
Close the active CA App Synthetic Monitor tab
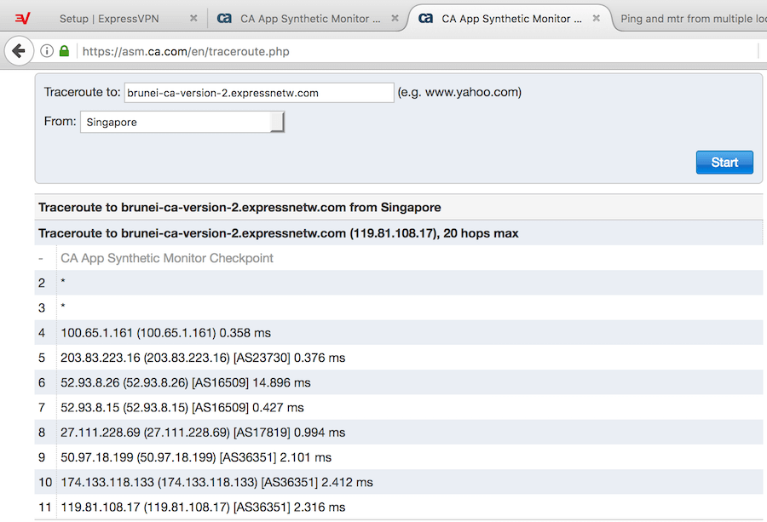point(597,18)
